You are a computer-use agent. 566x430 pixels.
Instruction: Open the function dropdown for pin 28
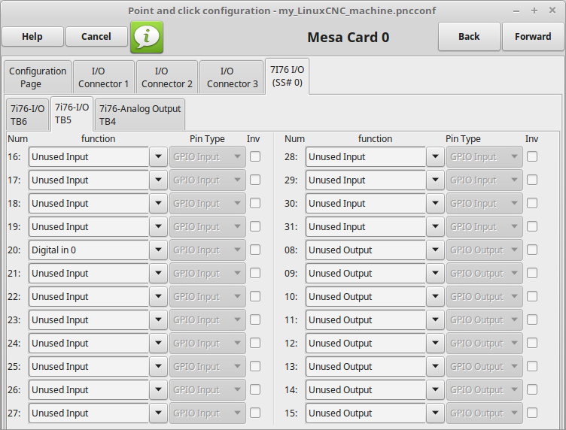(435, 157)
